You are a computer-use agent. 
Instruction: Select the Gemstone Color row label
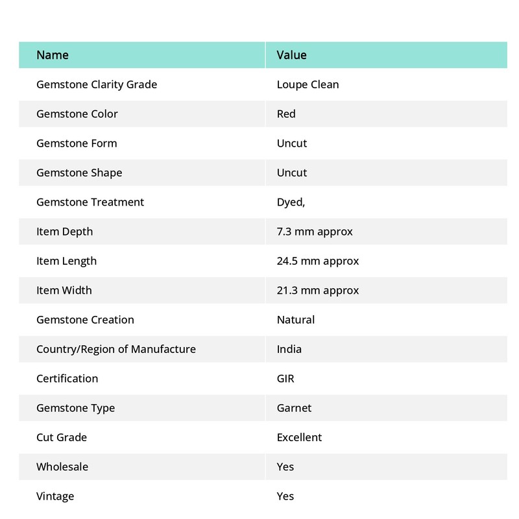tap(77, 114)
